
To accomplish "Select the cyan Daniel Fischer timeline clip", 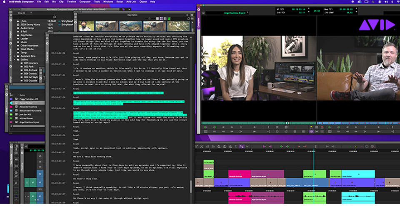I will 358,174.
